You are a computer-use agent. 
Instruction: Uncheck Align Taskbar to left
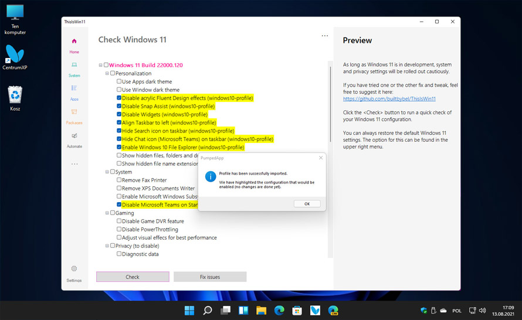click(x=119, y=122)
